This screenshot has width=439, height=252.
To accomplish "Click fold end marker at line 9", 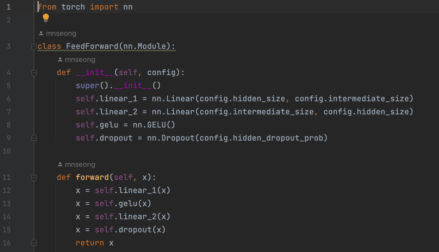I will coord(34,138).
